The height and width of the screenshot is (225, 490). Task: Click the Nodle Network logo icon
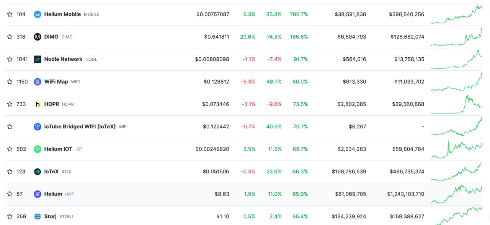tap(38, 59)
